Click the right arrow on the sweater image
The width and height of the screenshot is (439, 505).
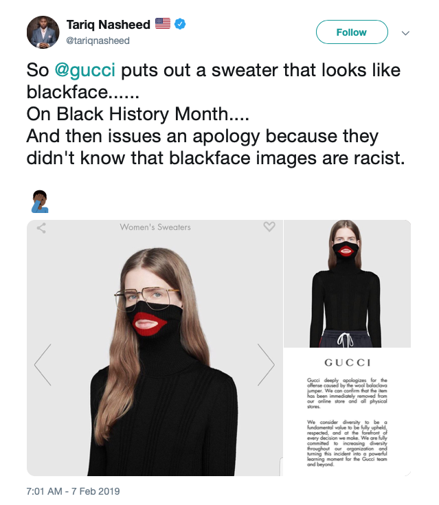point(266,365)
